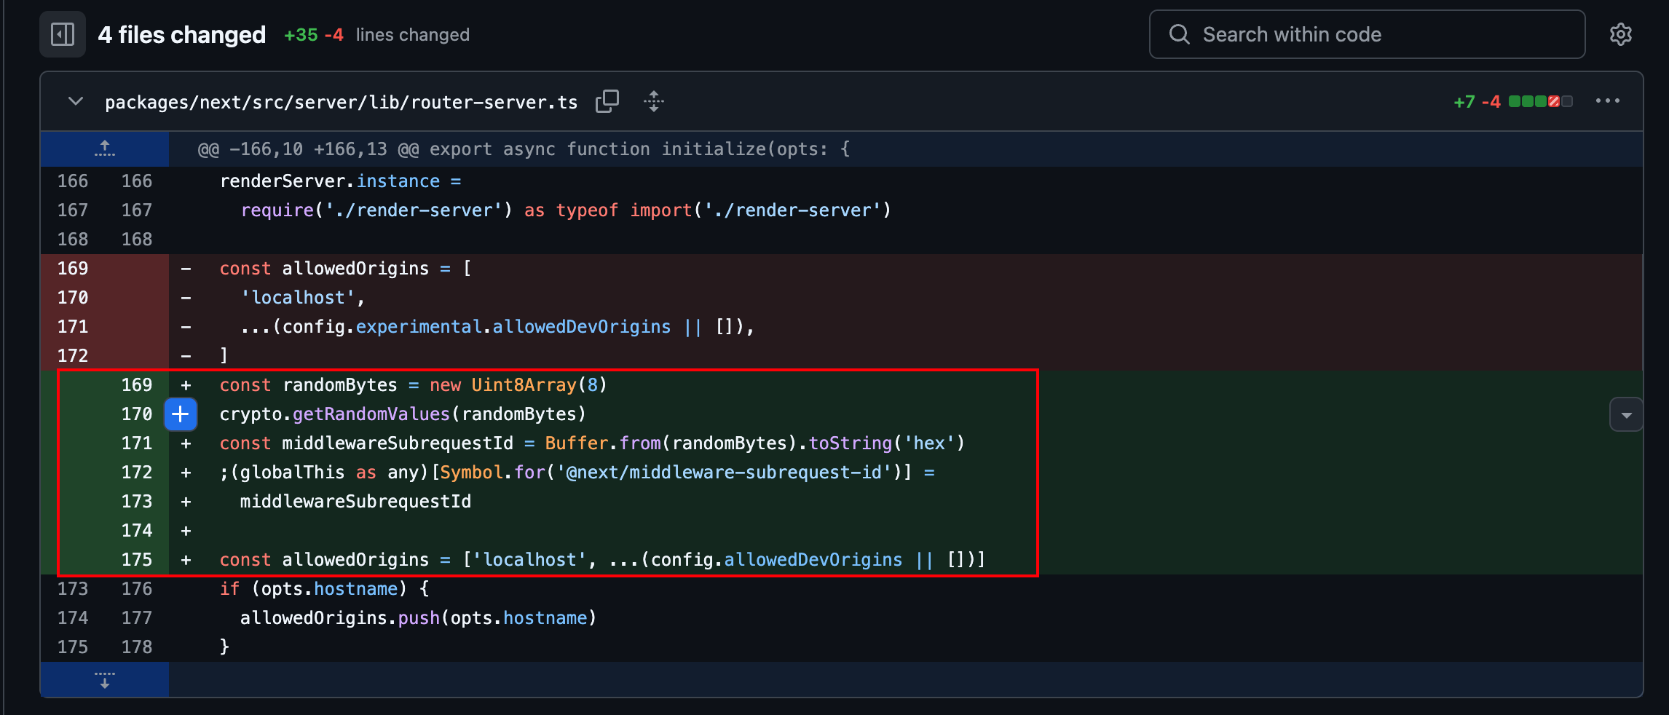The height and width of the screenshot is (715, 1669).
Task: Open the dropdown arrow beside line 170
Action: pyautogui.click(x=1625, y=415)
